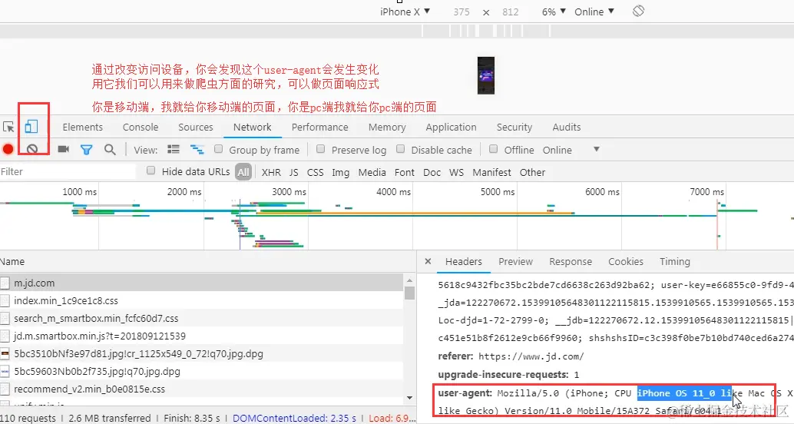Filter requests by Manifest
The height and width of the screenshot is (424, 794).
click(x=491, y=172)
